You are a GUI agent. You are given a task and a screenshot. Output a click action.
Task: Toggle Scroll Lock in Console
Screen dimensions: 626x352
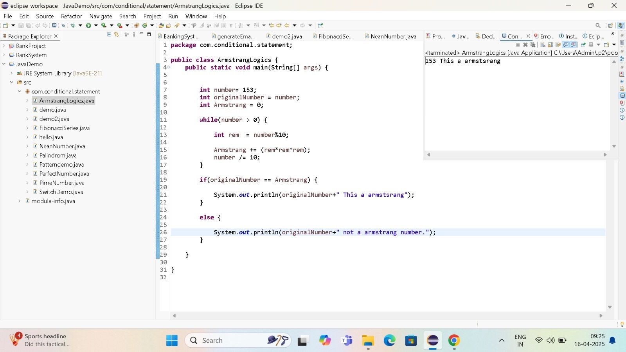(x=550, y=45)
